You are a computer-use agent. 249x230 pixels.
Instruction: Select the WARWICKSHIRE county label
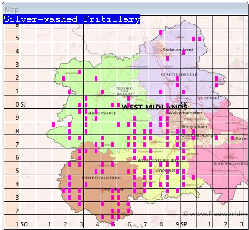228,163
